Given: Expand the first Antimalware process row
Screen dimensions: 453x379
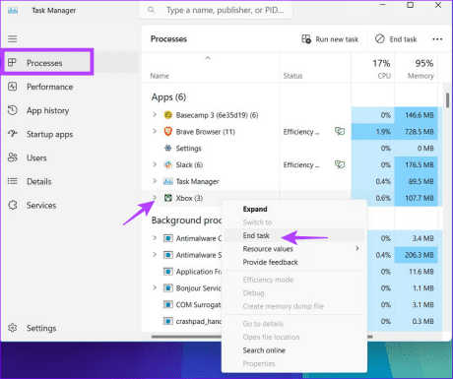Looking at the screenshot, I should [x=155, y=238].
